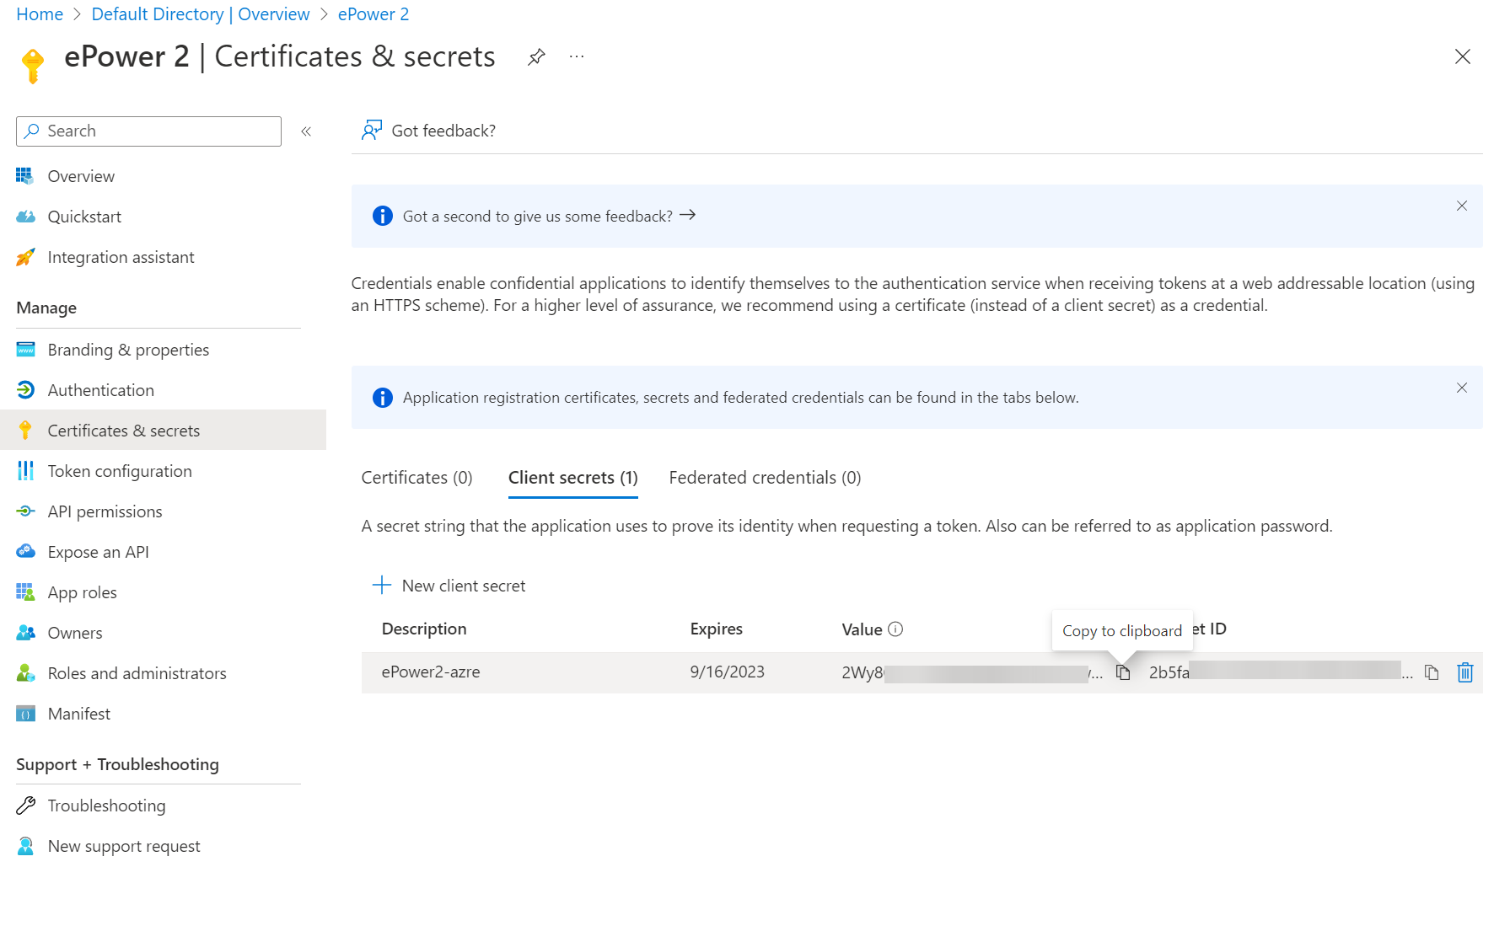Image resolution: width=1494 pixels, height=926 pixels.
Task: Copy the secret Value to clipboard
Action: (x=1123, y=672)
